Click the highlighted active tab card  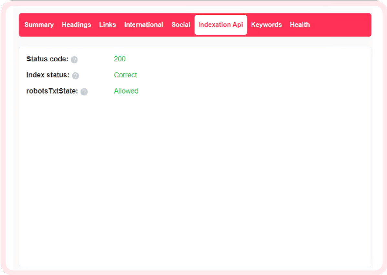pos(221,25)
